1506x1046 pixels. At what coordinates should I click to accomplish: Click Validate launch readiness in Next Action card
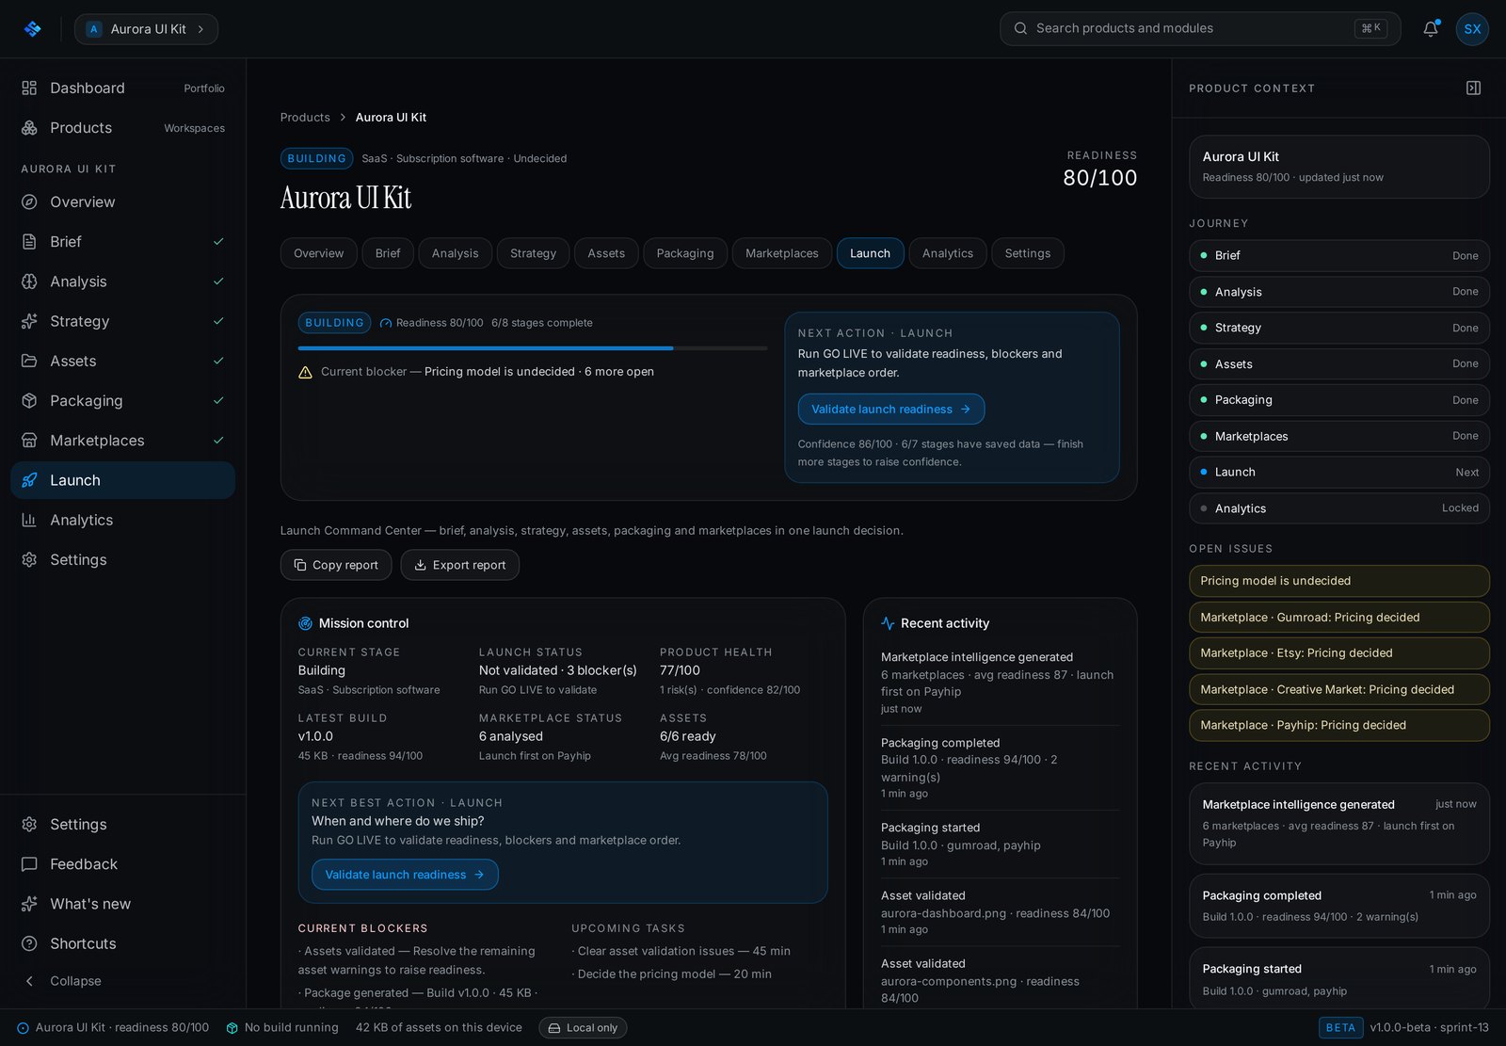pos(890,410)
